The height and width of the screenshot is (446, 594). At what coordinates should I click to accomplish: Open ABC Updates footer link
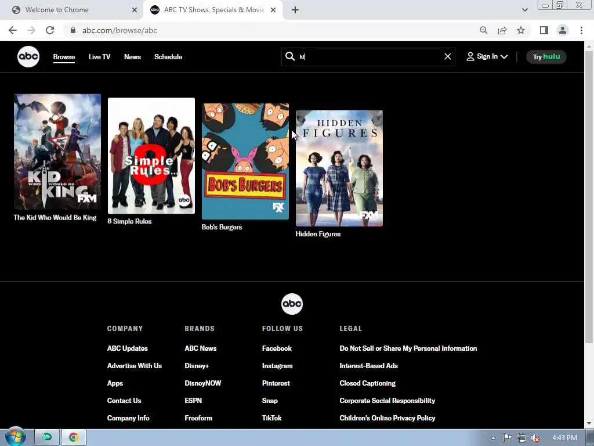(128, 348)
